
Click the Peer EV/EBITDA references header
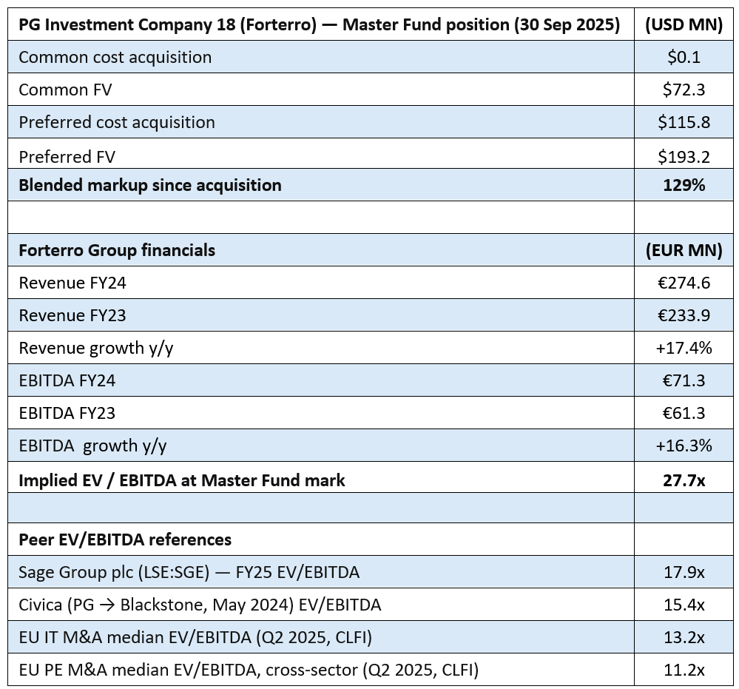(124, 540)
